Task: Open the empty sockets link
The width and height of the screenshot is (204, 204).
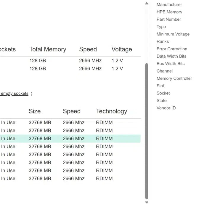Action: (x=15, y=93)
